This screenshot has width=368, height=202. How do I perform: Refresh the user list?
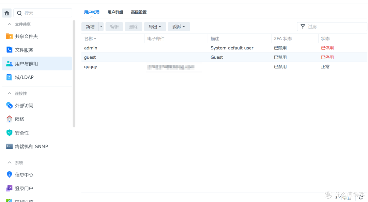(361, 198)
